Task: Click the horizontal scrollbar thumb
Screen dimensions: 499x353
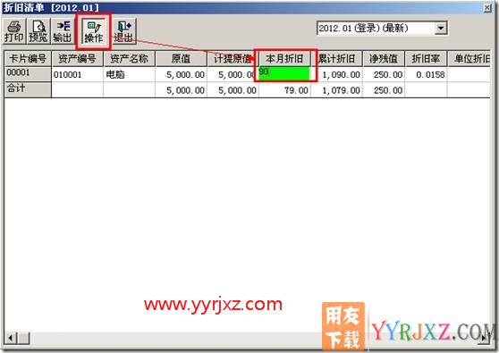Action: tap(23, 338)
